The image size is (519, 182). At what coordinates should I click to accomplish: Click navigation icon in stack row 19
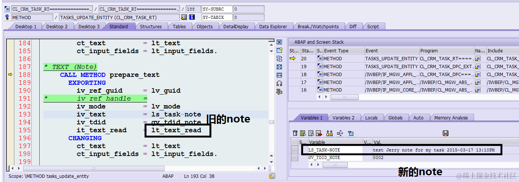[x=478, y=66]
